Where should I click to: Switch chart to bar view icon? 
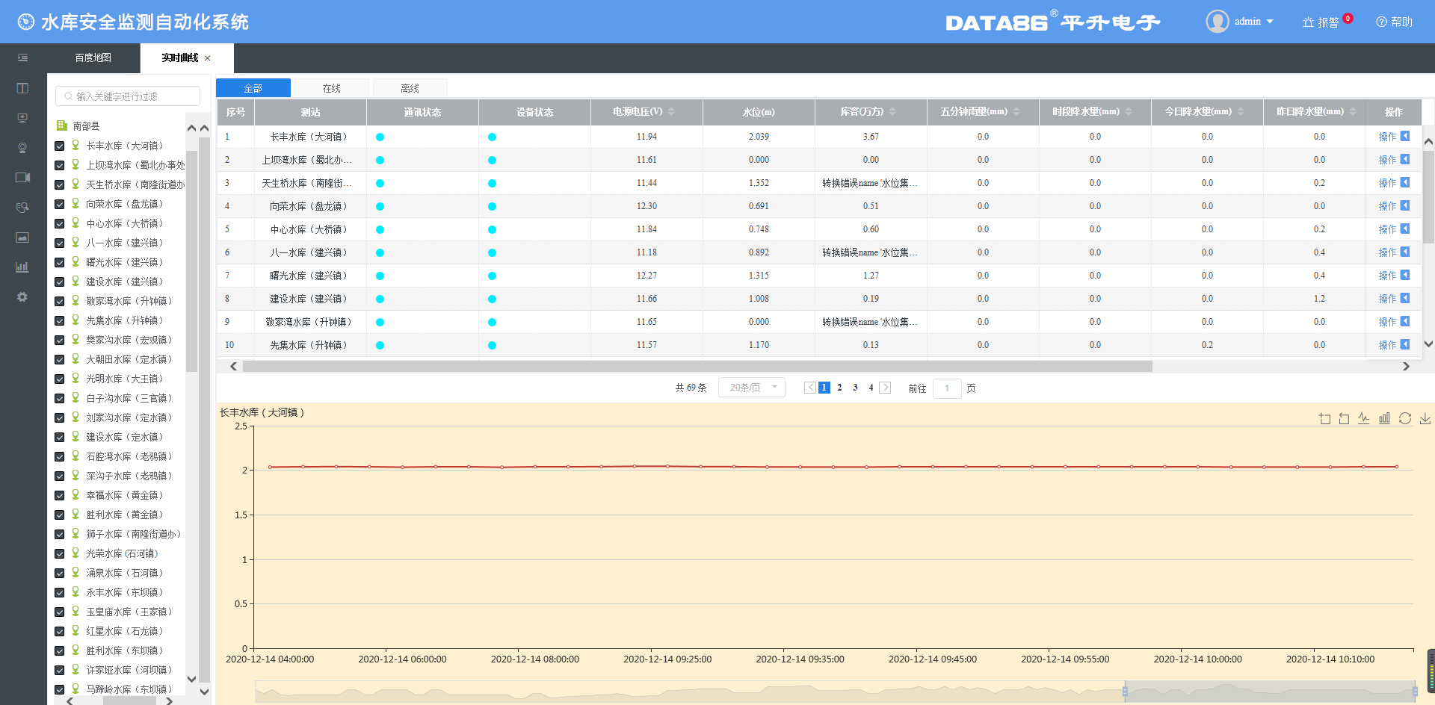click(x=1384, y=418)
